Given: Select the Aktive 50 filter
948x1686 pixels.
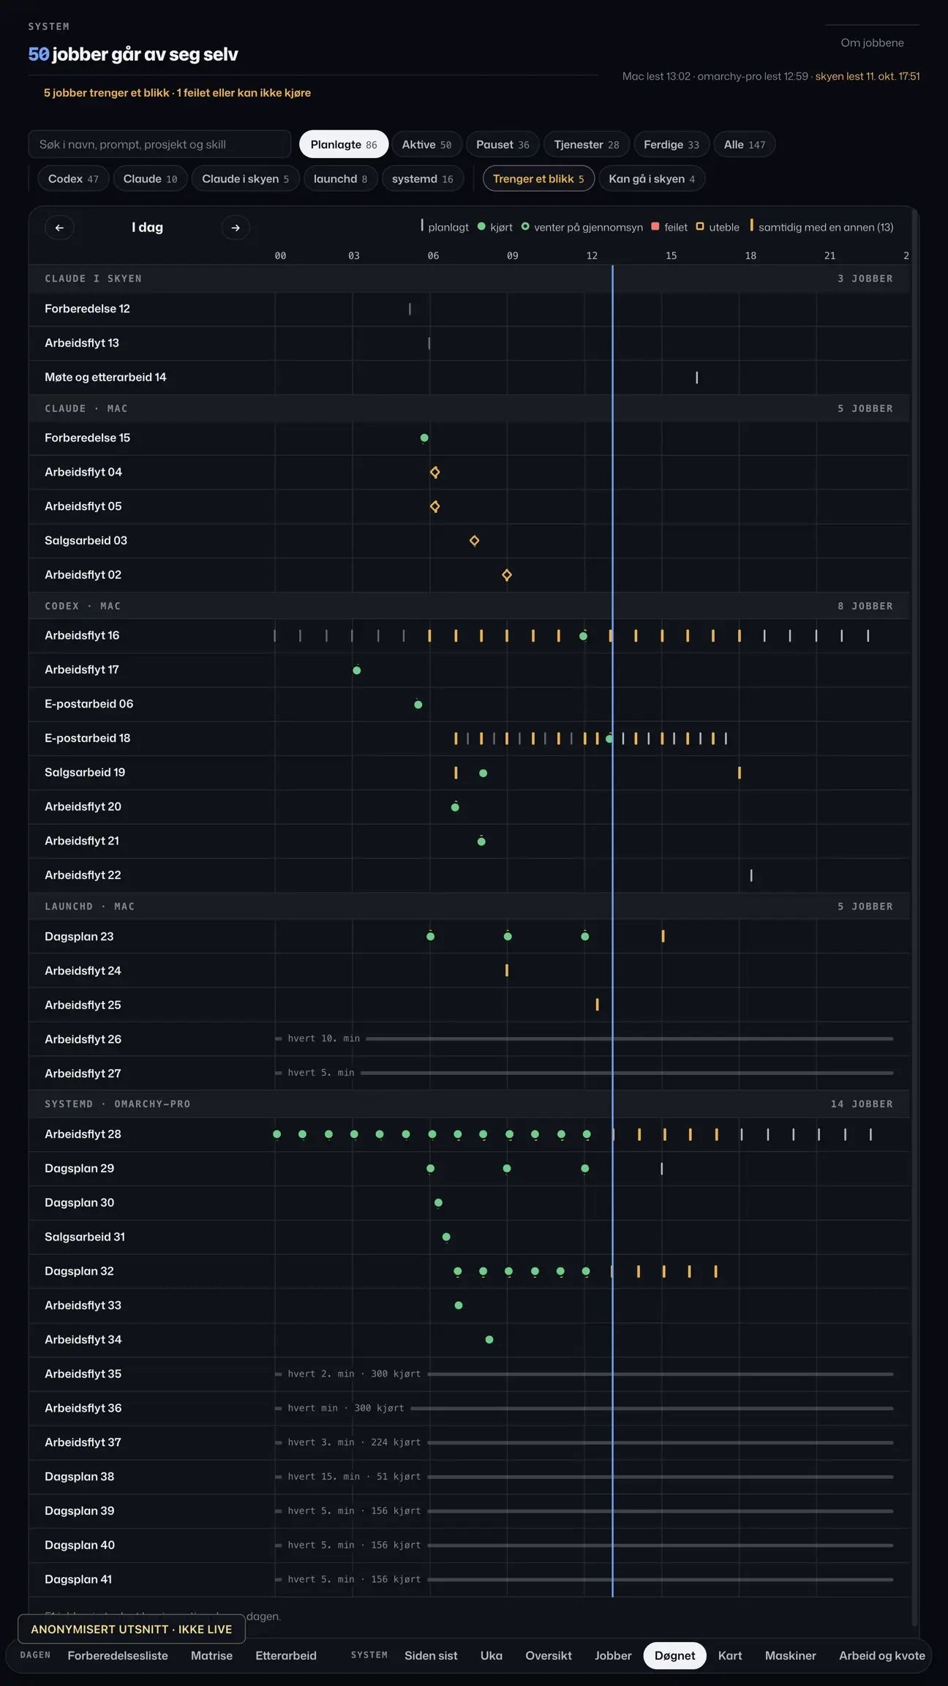Looking at the screenshot, I should coord(426,145).
